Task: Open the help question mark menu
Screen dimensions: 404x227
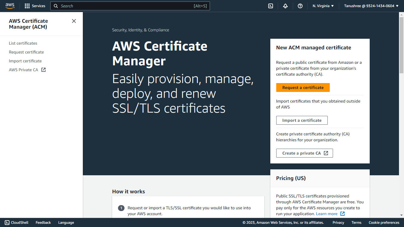Action: 300,6
